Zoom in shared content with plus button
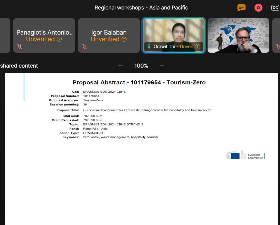 point(162,66)
